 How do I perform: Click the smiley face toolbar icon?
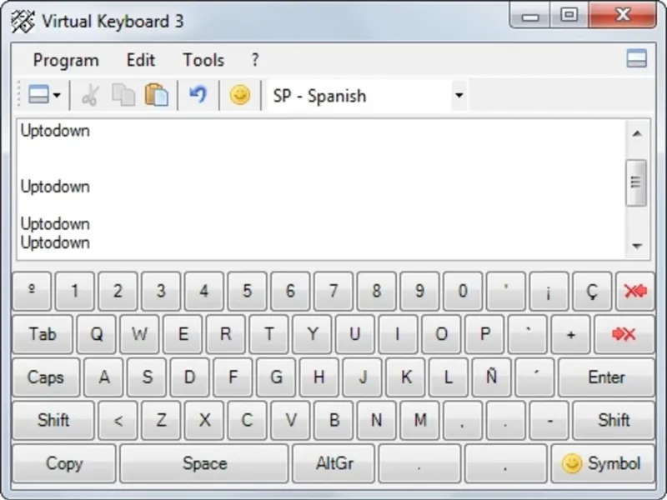pyautogui.click(x=240, y=95)
